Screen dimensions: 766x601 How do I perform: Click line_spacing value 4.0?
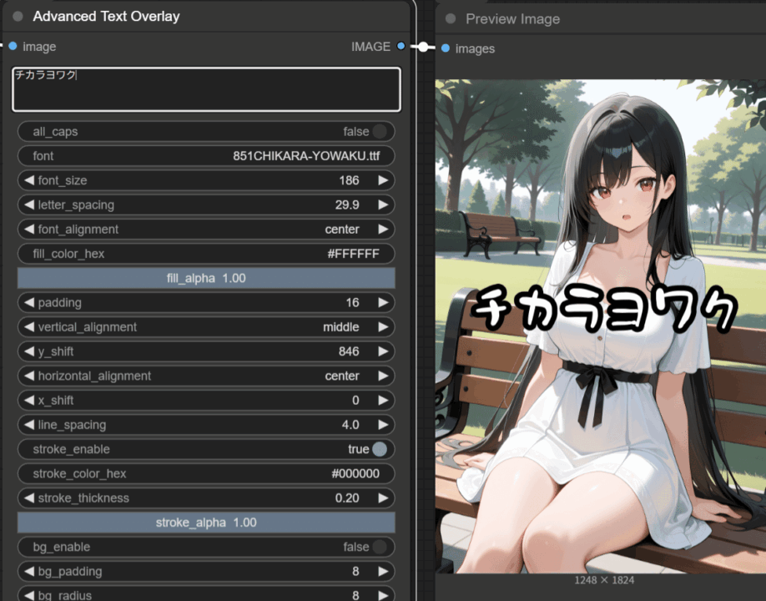[350, 425]
